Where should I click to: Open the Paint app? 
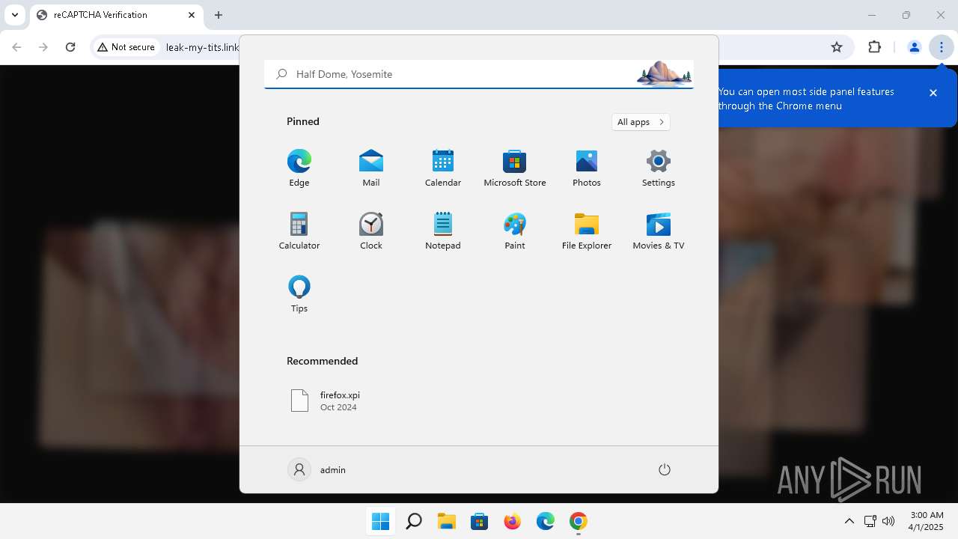pyautogui.click(x=515, y=231)
